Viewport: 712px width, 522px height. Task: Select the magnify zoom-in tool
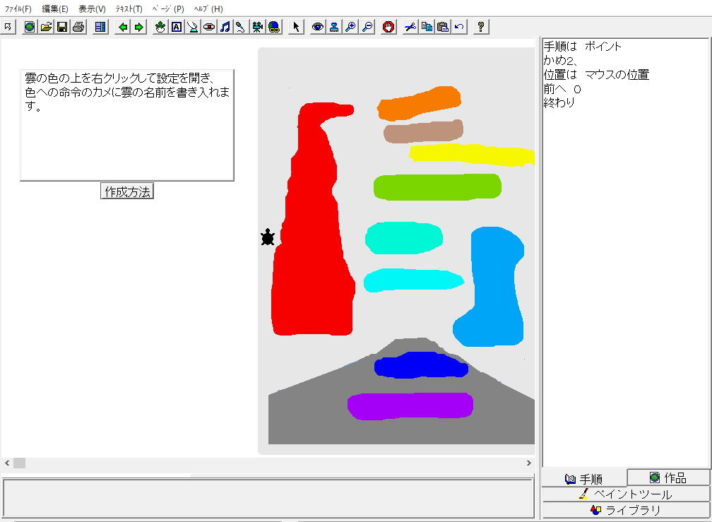click(x=350, y=27)
